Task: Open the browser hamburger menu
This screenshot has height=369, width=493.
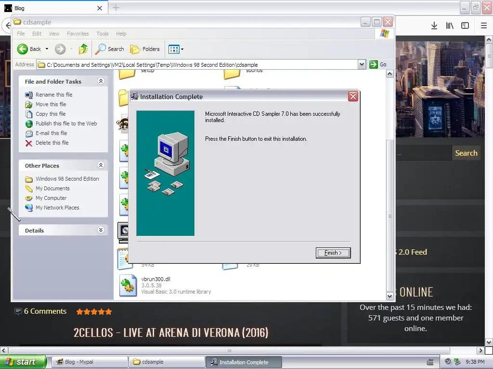Action: coord(484,25)
